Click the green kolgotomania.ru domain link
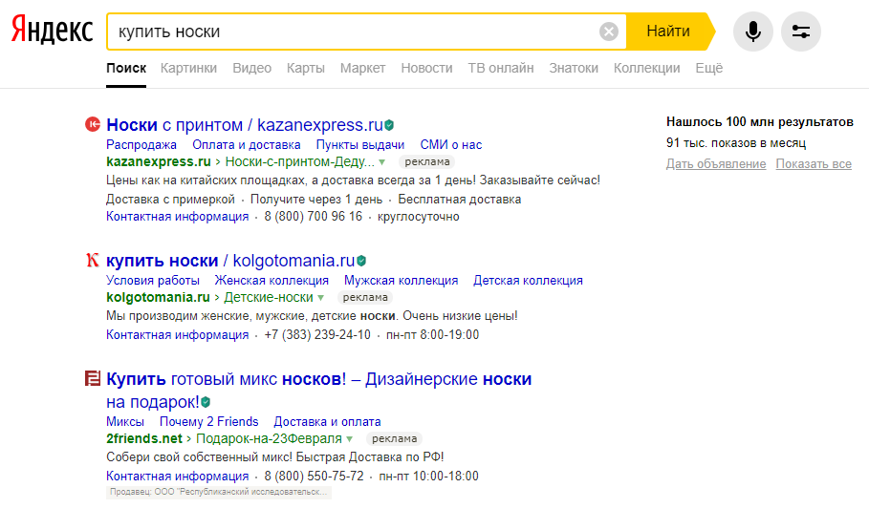This screenshot has width=869, height=509. [158, 297]
